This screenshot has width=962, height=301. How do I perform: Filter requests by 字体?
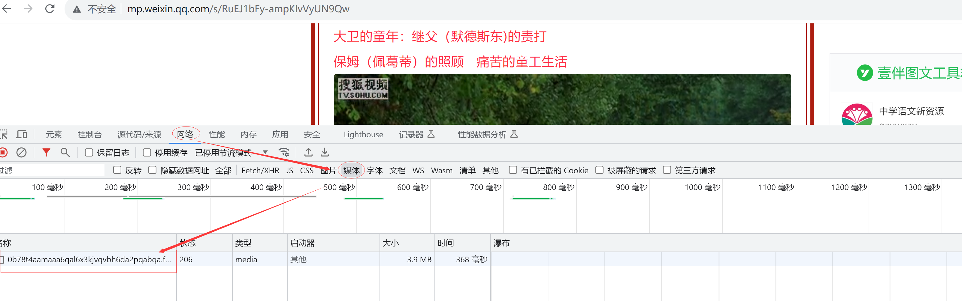[375, 171]
